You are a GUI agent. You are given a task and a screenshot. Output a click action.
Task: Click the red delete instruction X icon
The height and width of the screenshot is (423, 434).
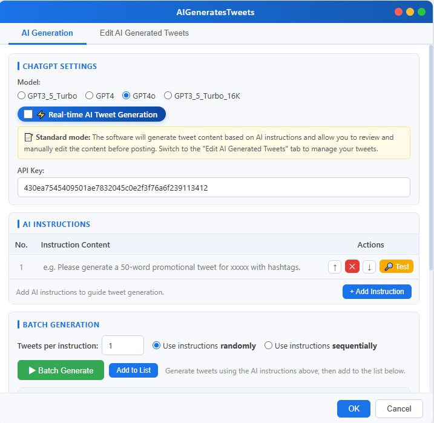tap(352, 267)
